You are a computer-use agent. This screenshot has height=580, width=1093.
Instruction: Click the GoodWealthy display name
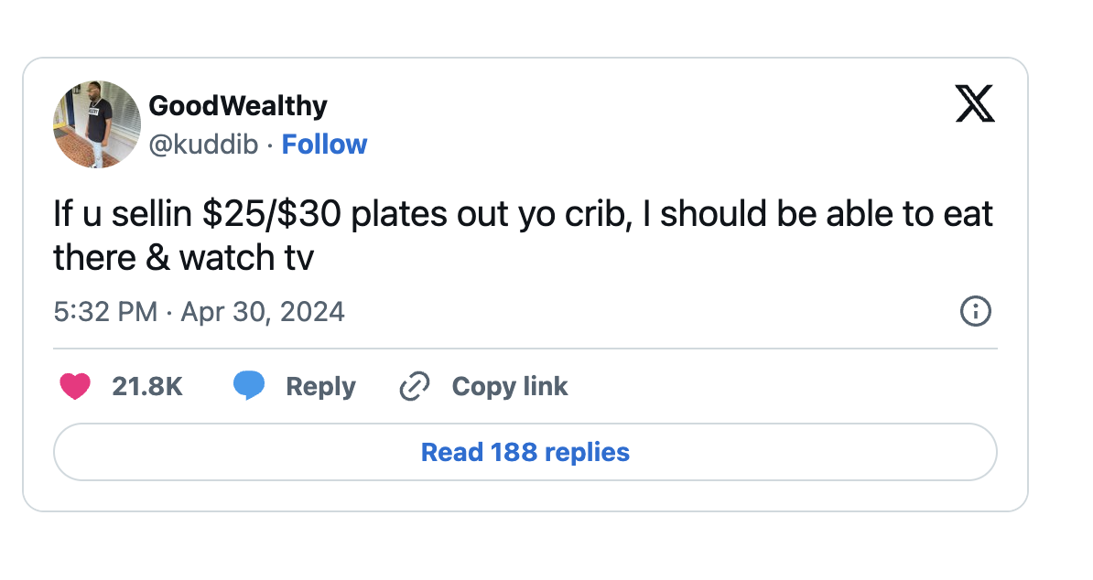click(237, 106)
